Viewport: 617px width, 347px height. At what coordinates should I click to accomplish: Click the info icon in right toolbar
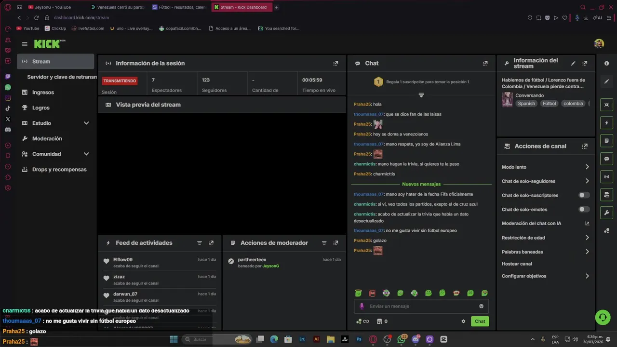coord(606,63)
